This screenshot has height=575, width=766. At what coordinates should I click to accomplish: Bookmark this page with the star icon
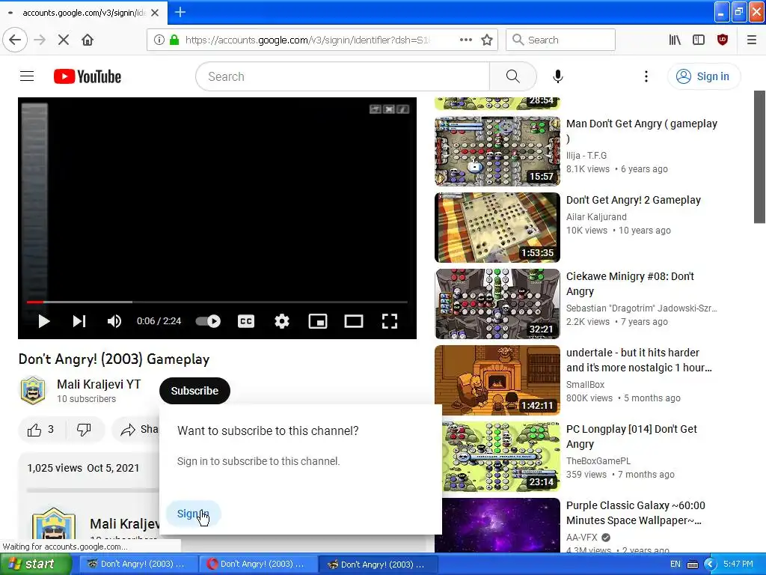486,40
